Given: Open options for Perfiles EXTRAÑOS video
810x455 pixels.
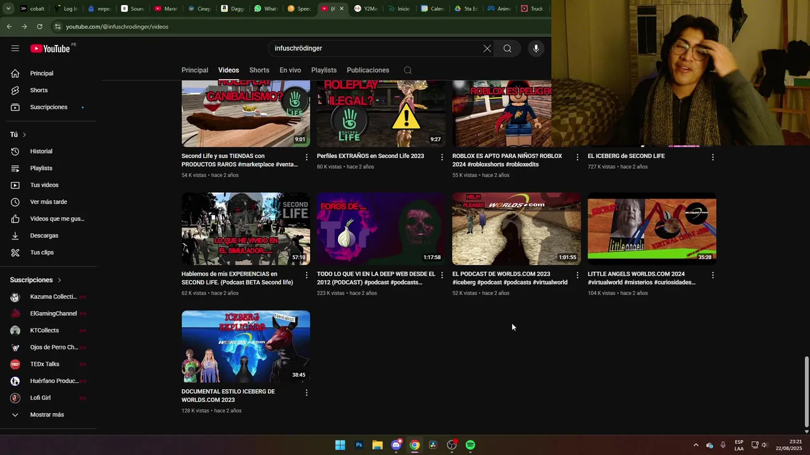Looking at the screenshot, I should pyautogui.click(x=442, y=157).
